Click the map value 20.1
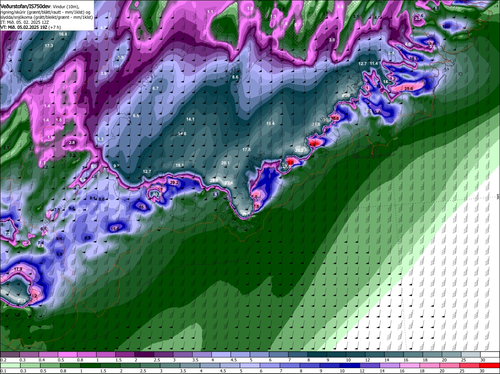 225,163
